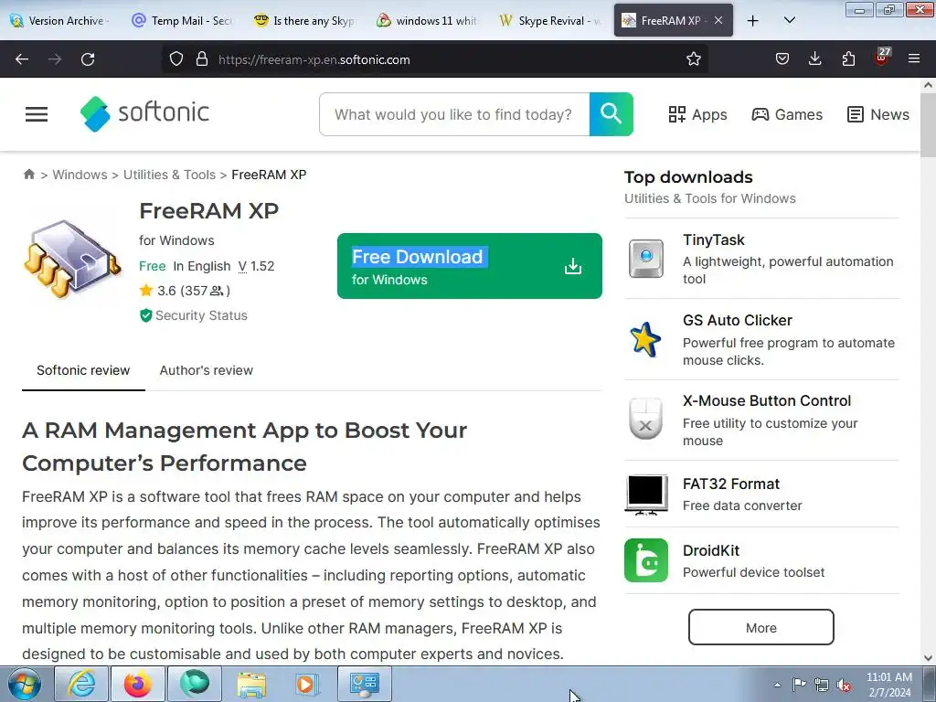The width and height of the screenshot is (936, 702).
Task: Show hidden system tray icons
Action: point(777,685)
